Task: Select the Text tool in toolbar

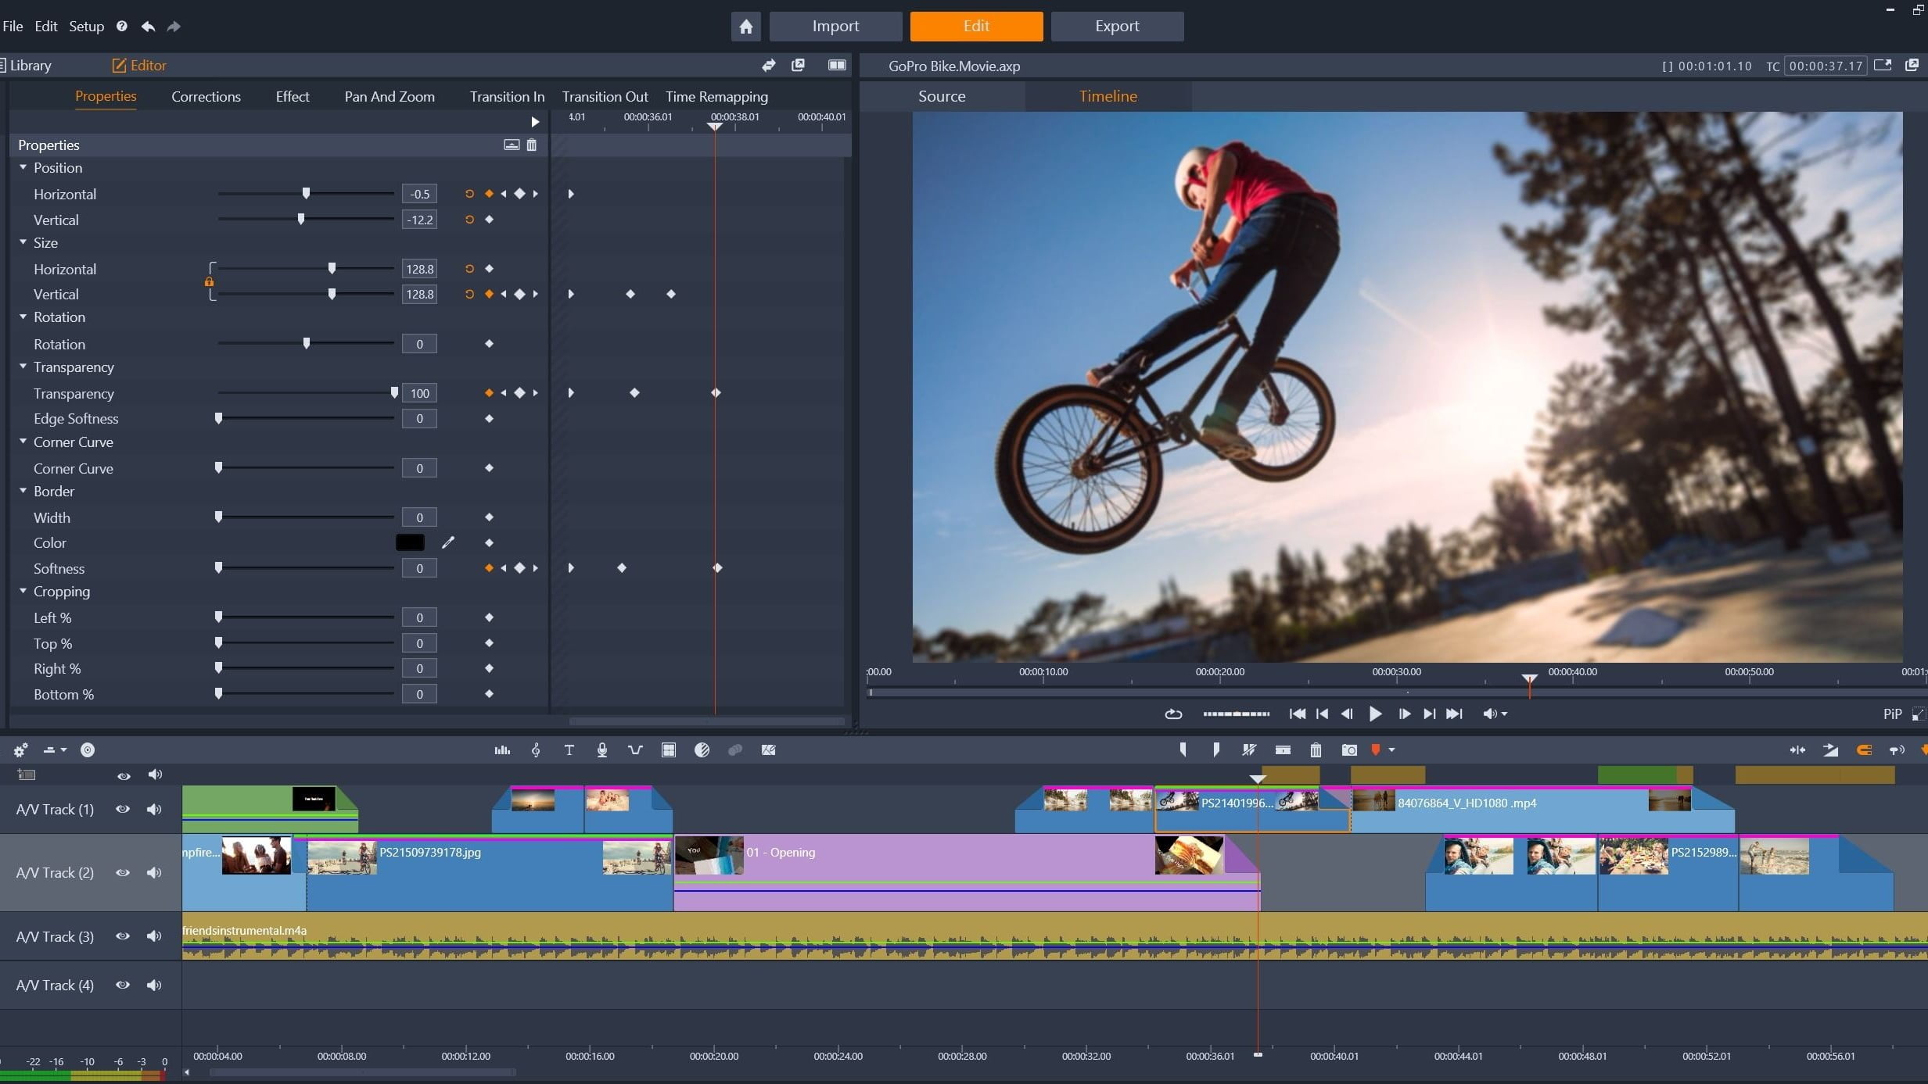Action: (568, 750)
